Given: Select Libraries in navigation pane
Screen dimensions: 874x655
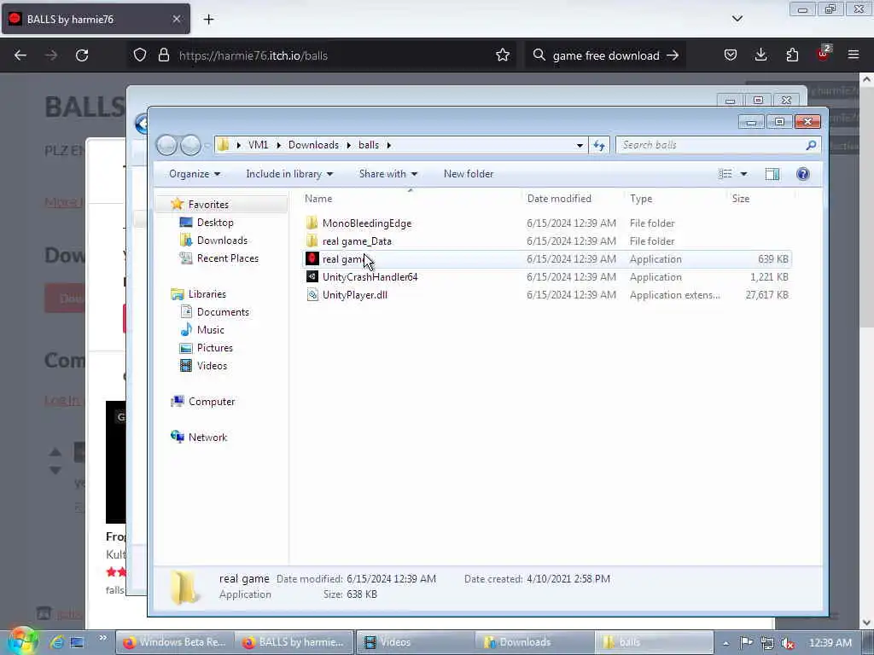Looking at the screenshot, I should coord(207,294).
